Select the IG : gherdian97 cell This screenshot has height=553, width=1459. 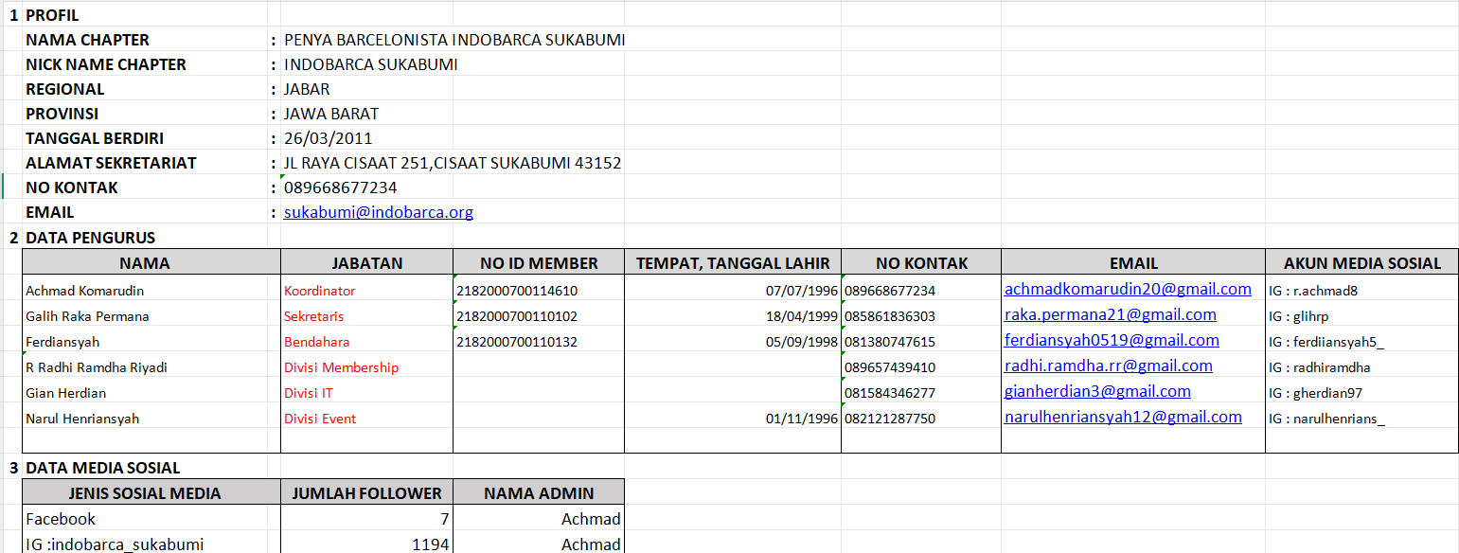pos(1362,393)
